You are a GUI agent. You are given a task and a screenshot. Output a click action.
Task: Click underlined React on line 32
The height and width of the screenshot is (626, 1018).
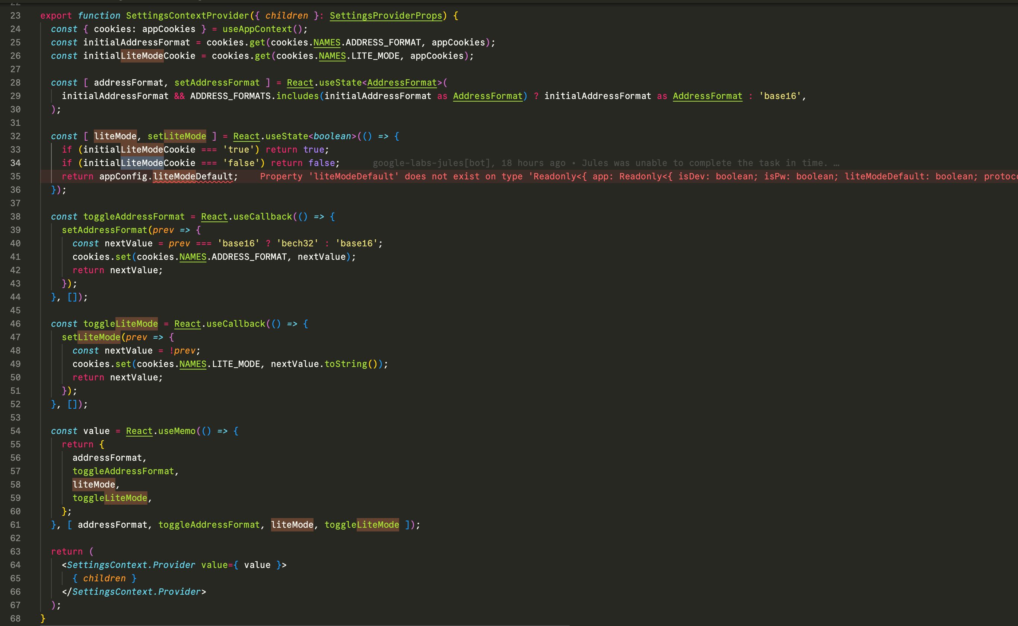[246, 136]
